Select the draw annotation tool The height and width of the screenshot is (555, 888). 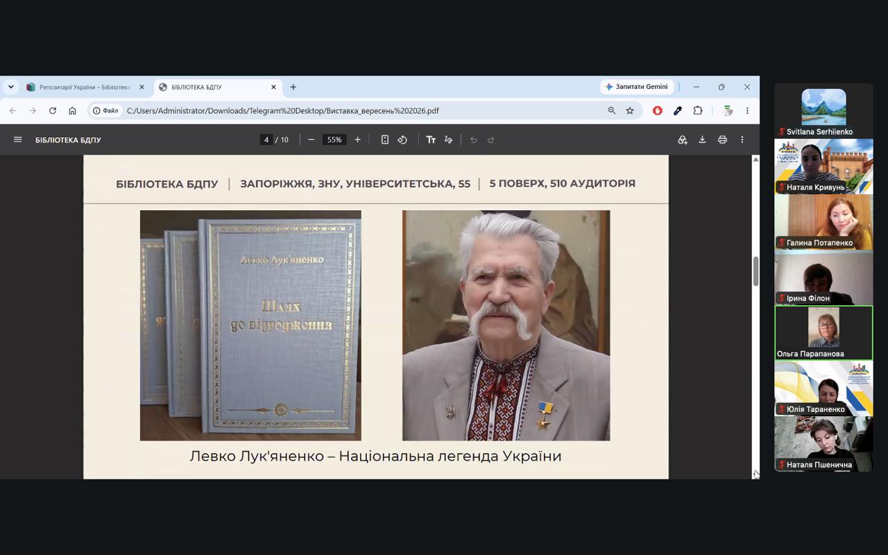(448, 139)
